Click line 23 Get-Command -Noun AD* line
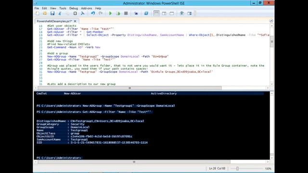Image resolution: width=308 pixels, height=173 pixels. click(74, 47)
